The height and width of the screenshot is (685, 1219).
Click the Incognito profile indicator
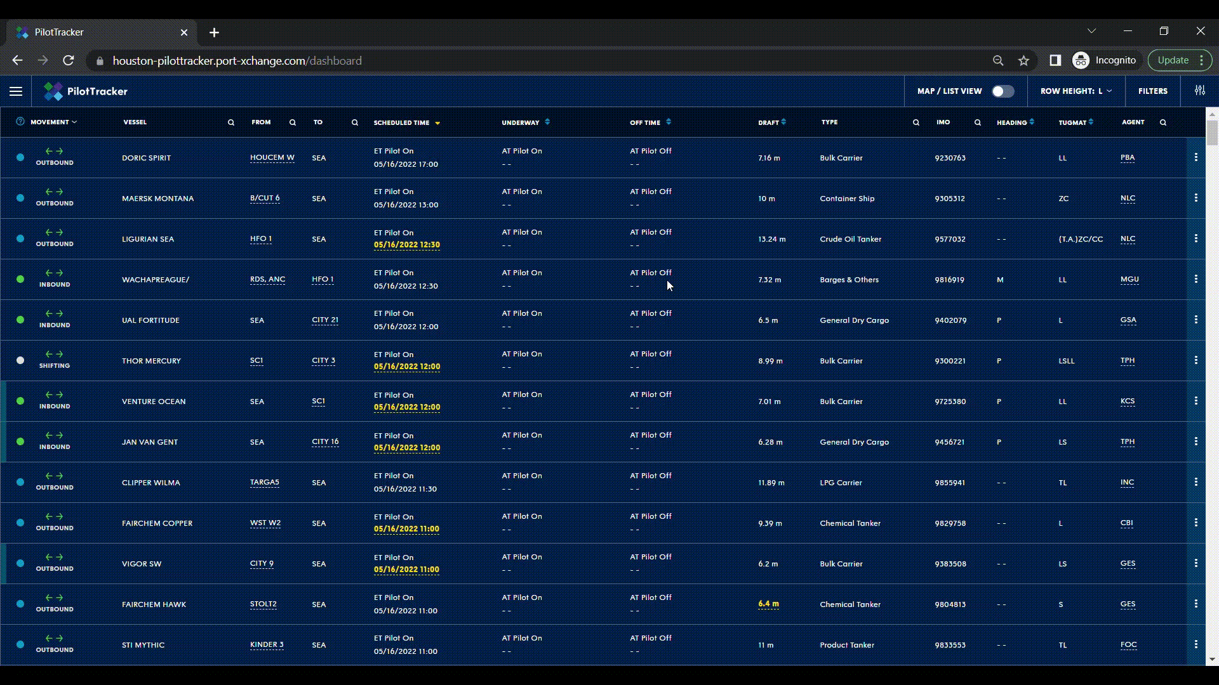[1105, 60]
